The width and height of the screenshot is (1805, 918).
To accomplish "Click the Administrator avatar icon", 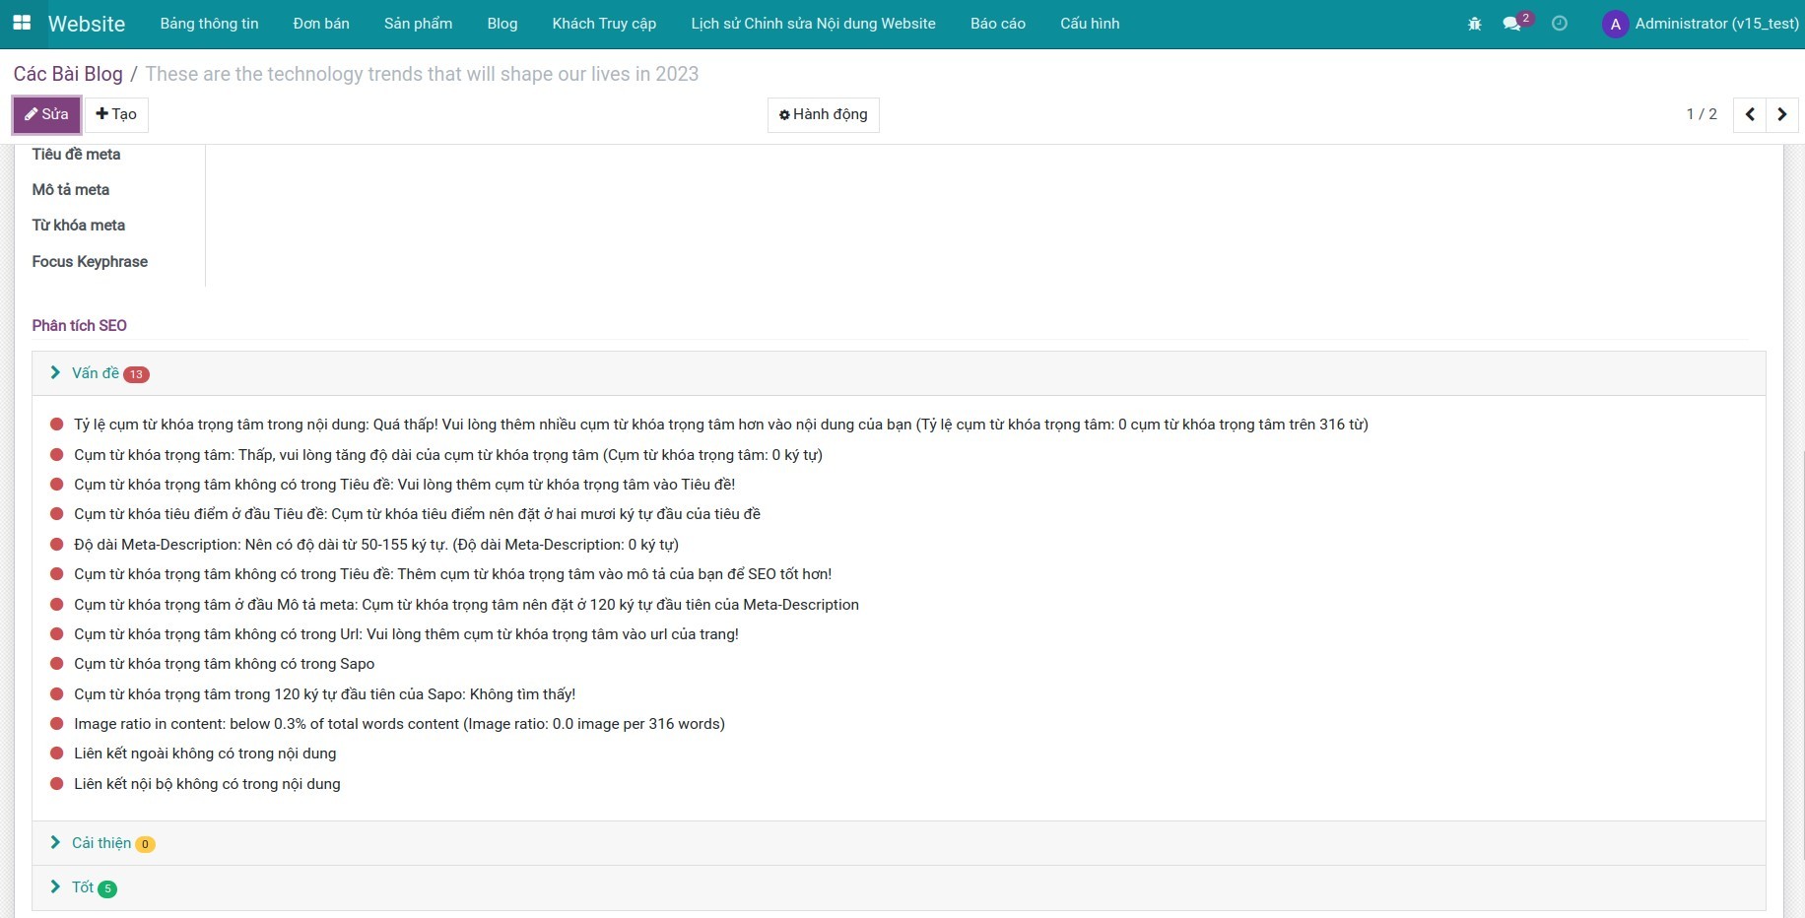I will [1614, 24].
